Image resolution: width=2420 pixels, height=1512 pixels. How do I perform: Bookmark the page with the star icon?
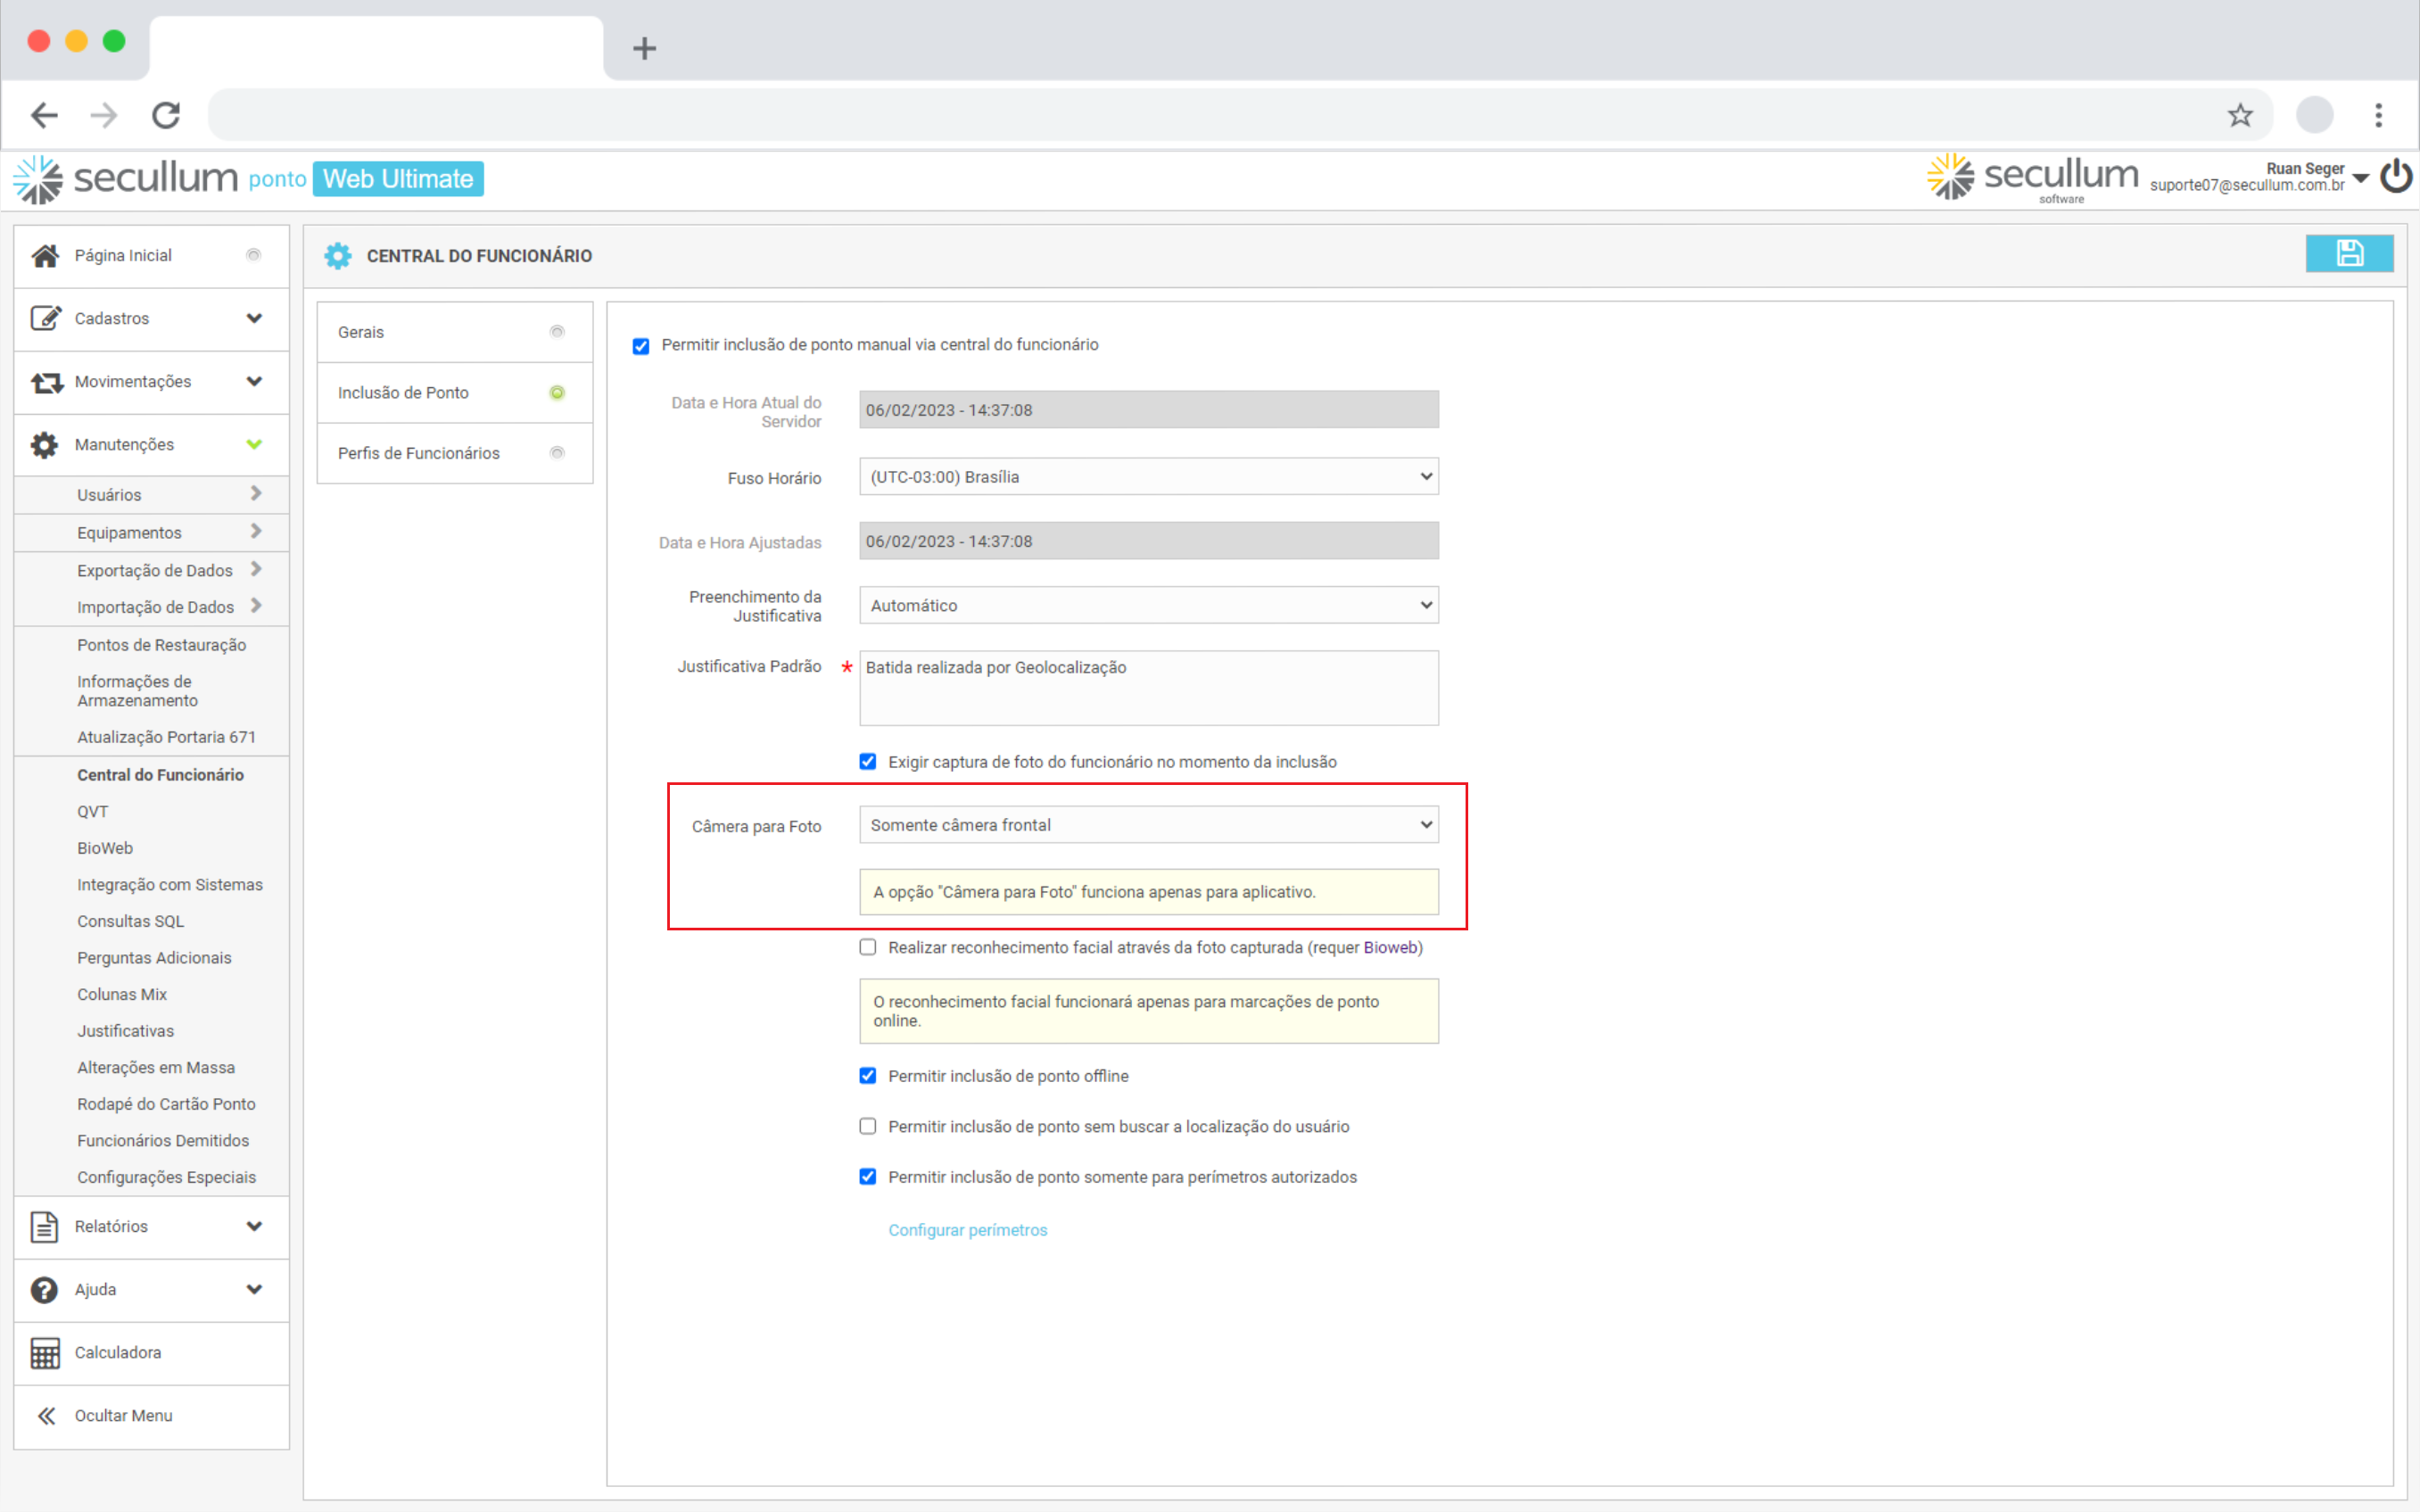(2239, 115)
